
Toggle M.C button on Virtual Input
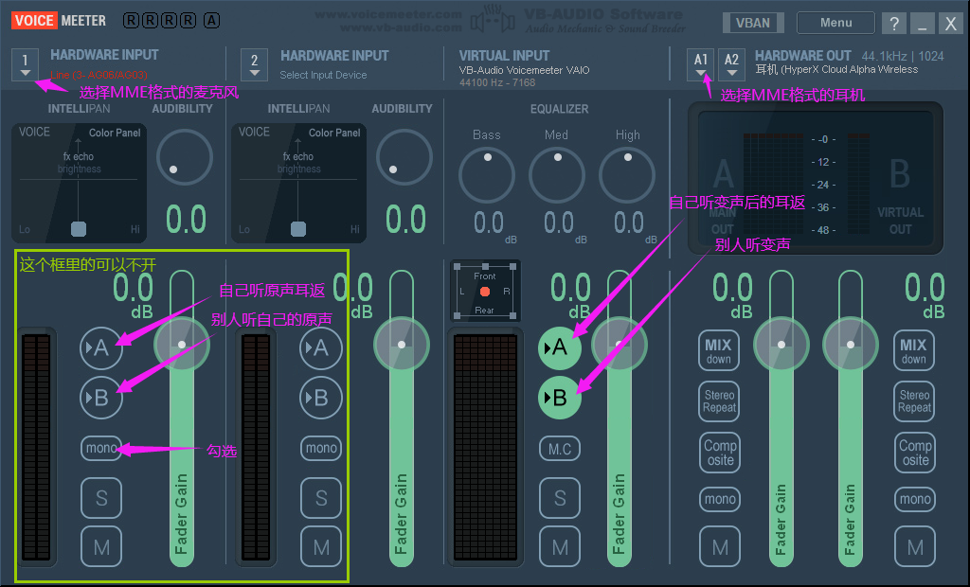coord(560,449)
